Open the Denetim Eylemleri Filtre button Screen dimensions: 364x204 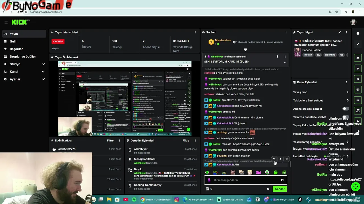(x=186, y=141)
